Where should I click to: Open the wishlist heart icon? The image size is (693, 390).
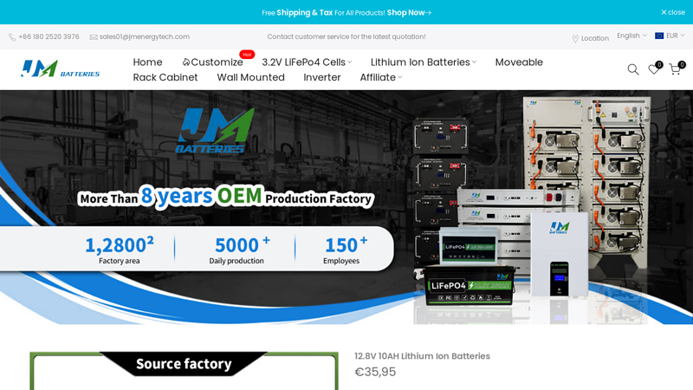(654, 69)
